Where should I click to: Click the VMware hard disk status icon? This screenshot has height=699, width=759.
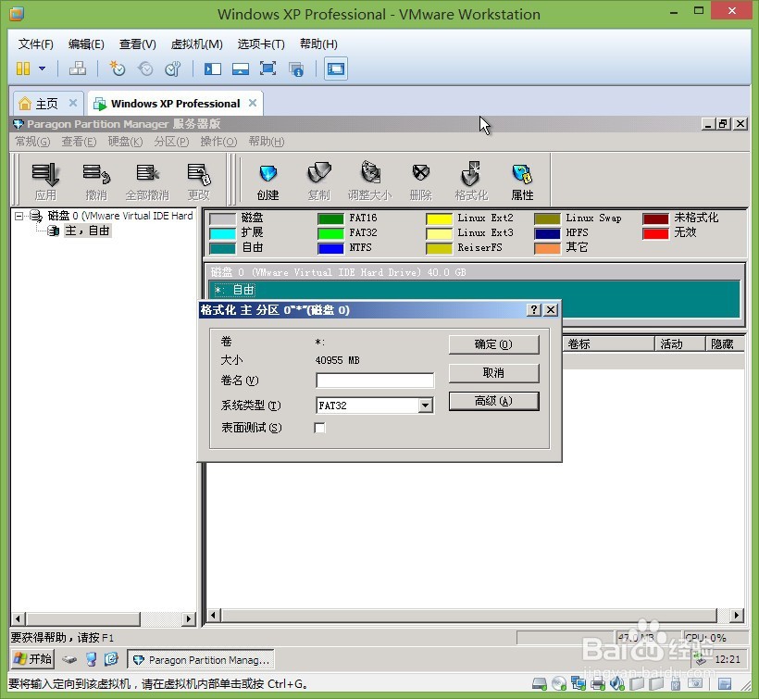pyautogui.click(x=539, y=684)
